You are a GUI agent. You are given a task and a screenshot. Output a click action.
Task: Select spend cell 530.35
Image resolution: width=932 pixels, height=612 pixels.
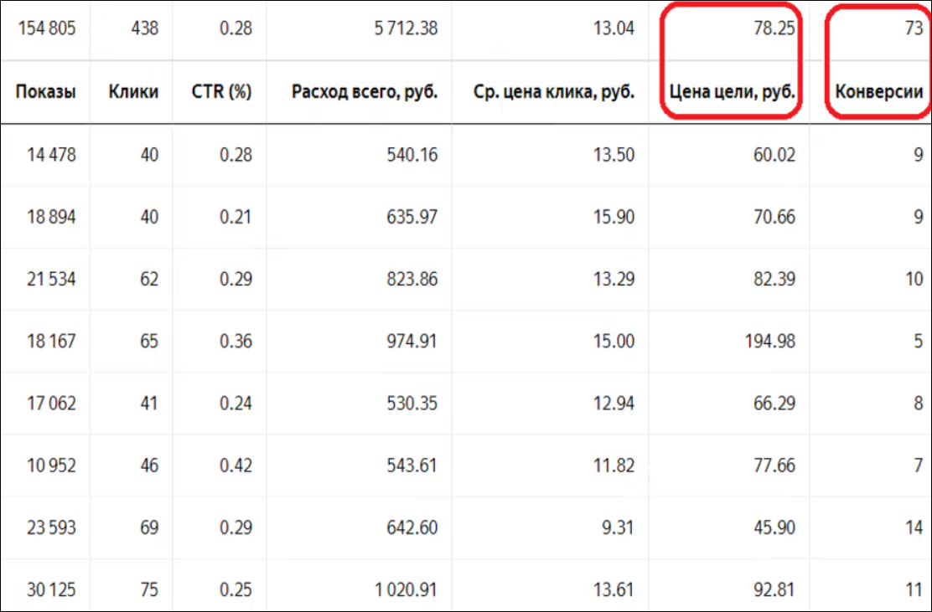[x=412, y=404]
